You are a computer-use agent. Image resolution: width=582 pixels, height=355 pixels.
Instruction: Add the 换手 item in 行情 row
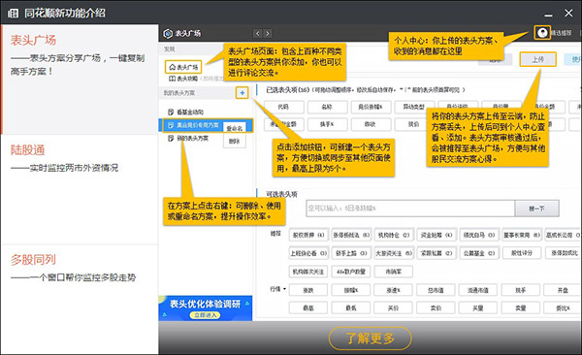pyautogui.click(x=521, y=290)
